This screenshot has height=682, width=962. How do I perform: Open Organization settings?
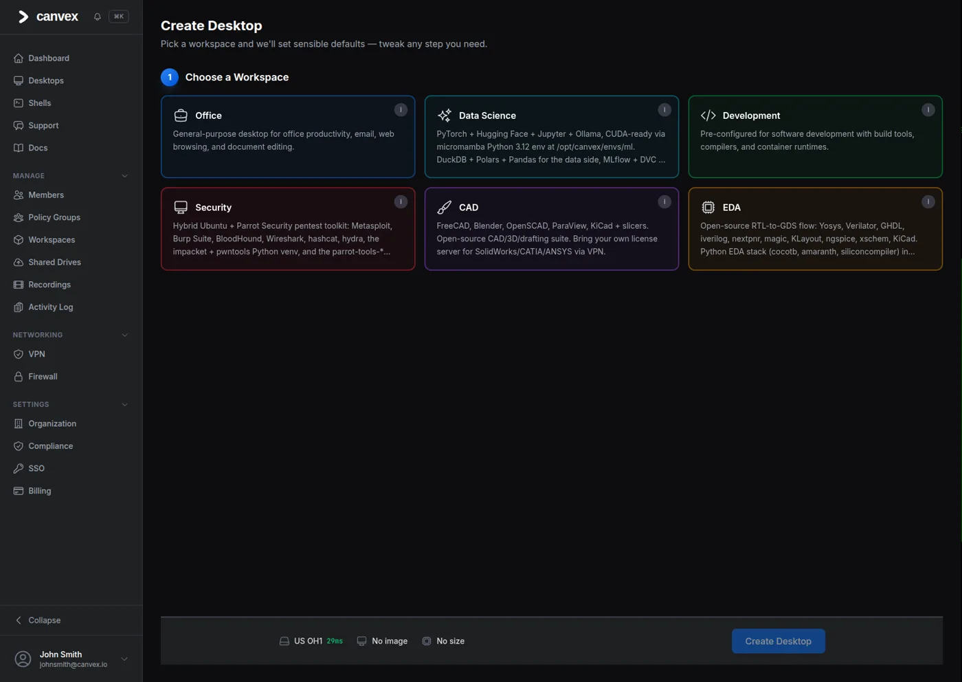(71, 423)
